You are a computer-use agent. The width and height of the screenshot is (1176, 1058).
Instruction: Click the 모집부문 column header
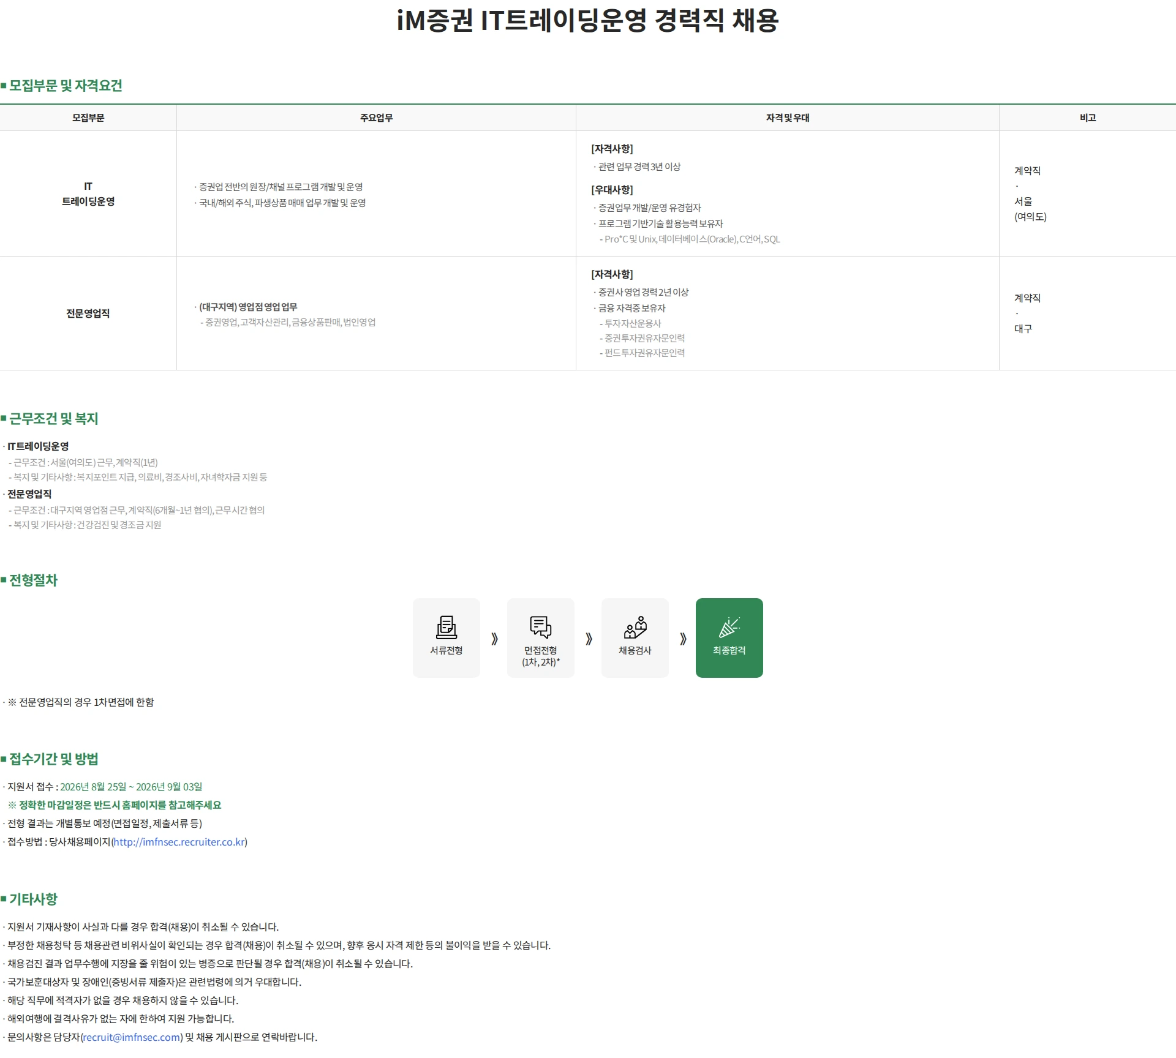[x=88, y=118]
